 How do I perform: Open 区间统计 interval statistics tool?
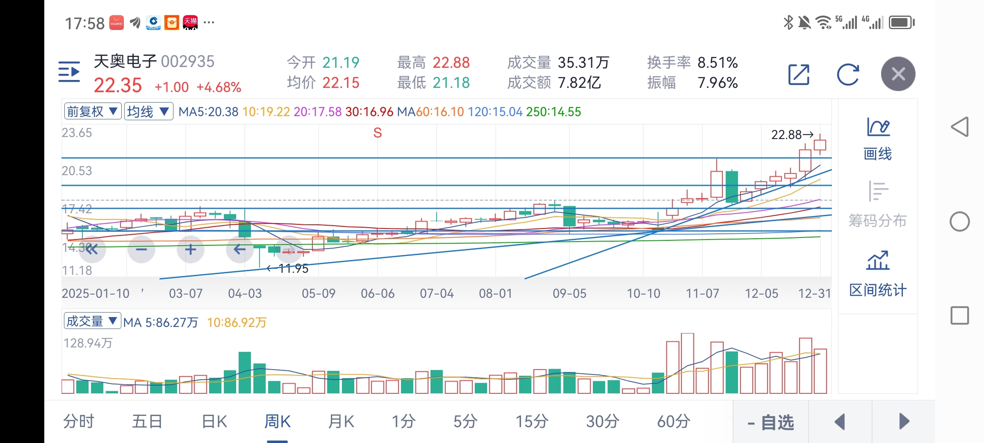[x=877, y=274]
